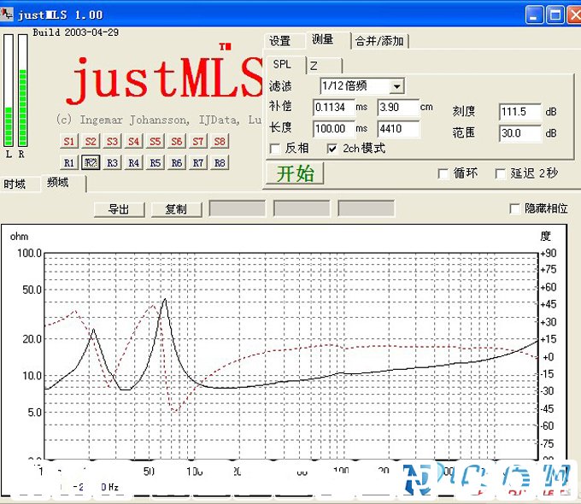581x504 pixels.
Task: Select the S3 save slot button
Action: pos(112,141)
